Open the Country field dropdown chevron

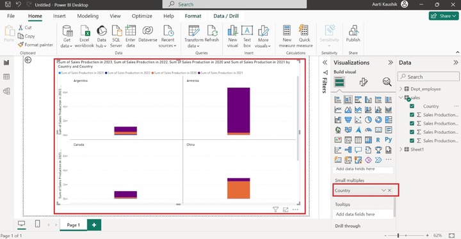pos(384,190)
